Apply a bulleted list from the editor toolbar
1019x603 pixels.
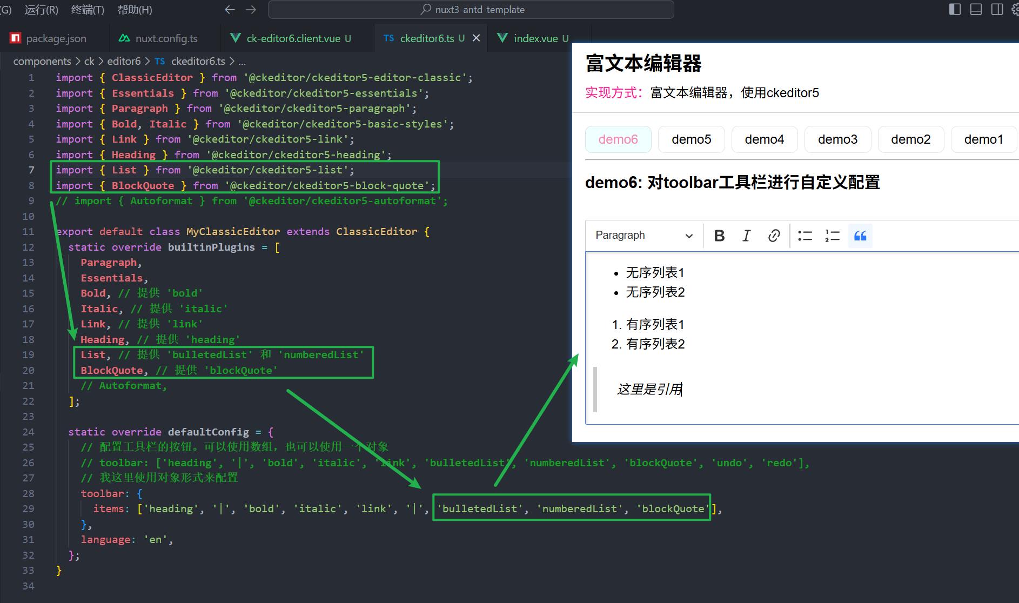[805, 236]
